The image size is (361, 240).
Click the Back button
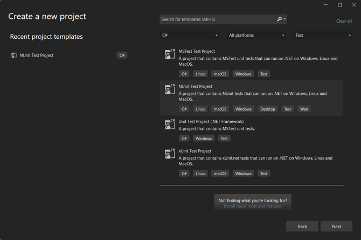coord(302,227)
